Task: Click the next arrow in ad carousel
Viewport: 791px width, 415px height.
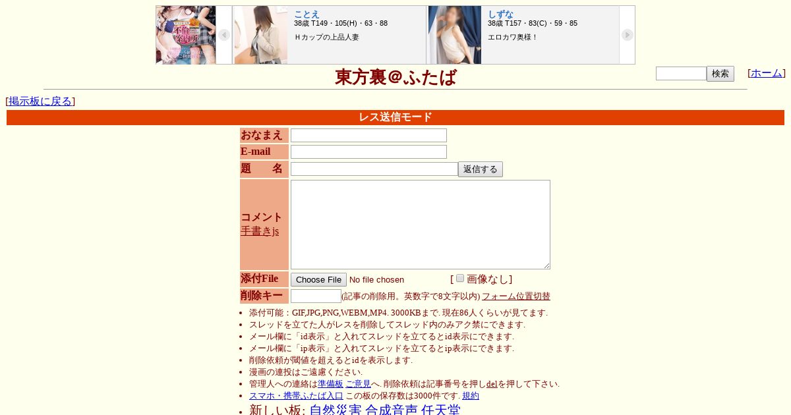Action: pyautogui.click(x=627, y=35)
